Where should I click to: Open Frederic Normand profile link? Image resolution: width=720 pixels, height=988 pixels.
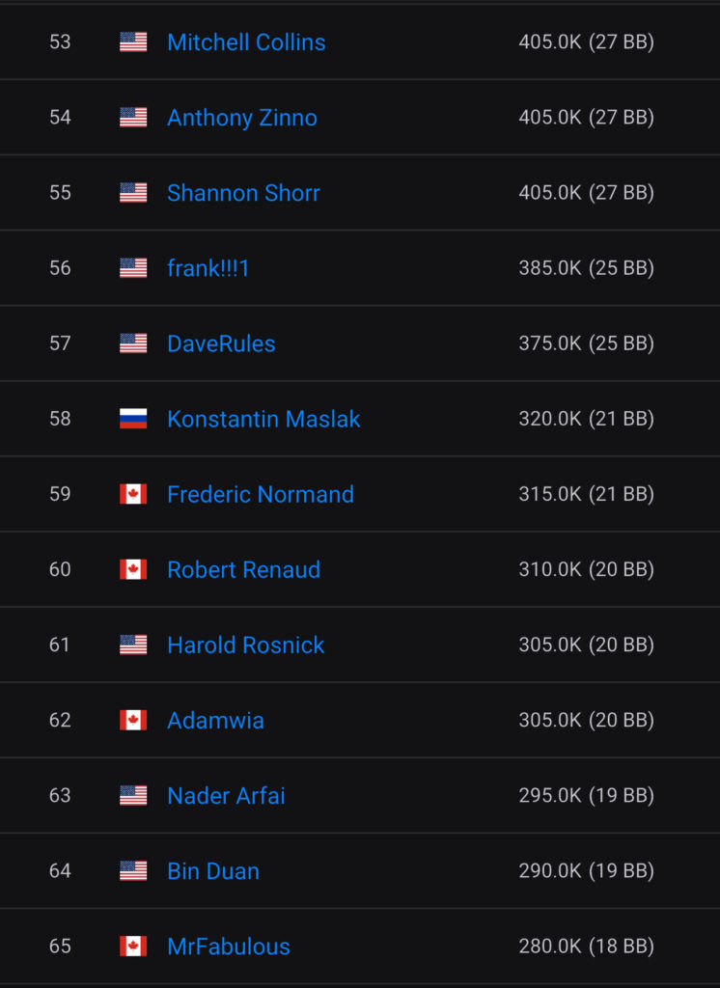pyautogui.click(x=261, y=494)
